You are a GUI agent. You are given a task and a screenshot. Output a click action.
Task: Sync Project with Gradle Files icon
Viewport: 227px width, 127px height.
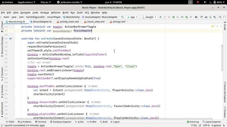(x=206, y=17)
